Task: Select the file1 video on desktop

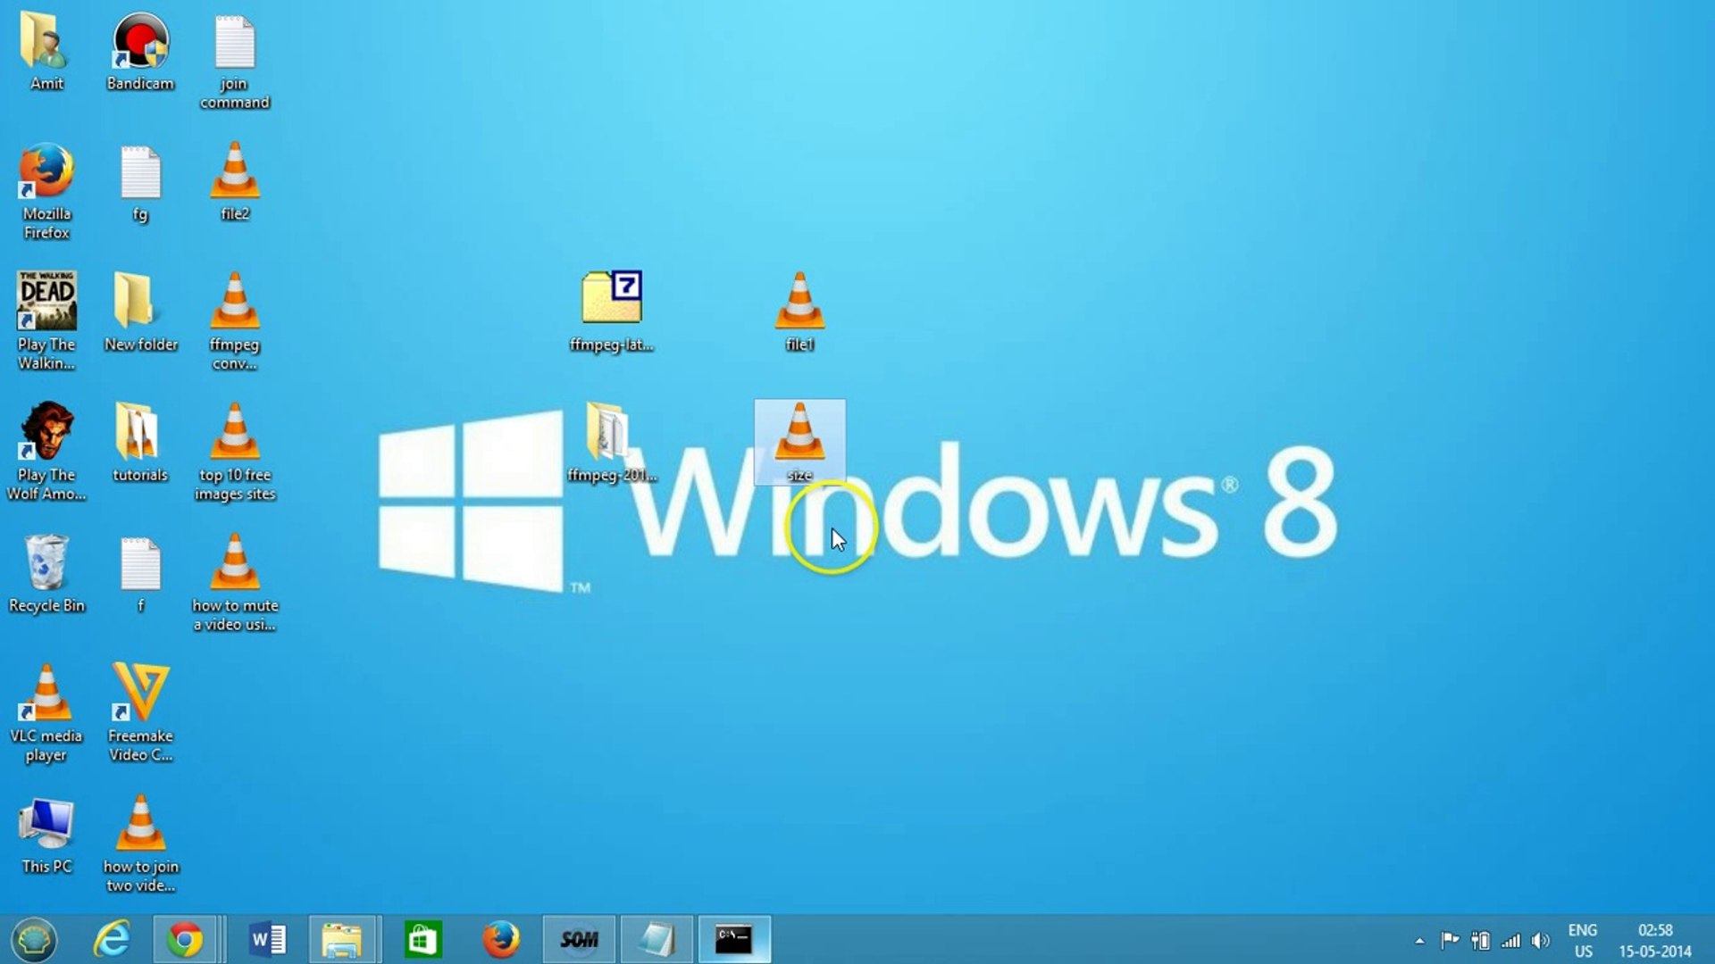Action: (x=799, y=303)
